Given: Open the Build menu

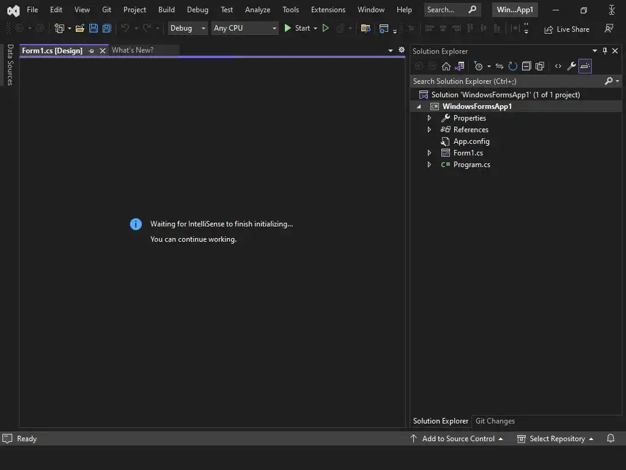Looking at the screenshot, I should pos(166,10).
